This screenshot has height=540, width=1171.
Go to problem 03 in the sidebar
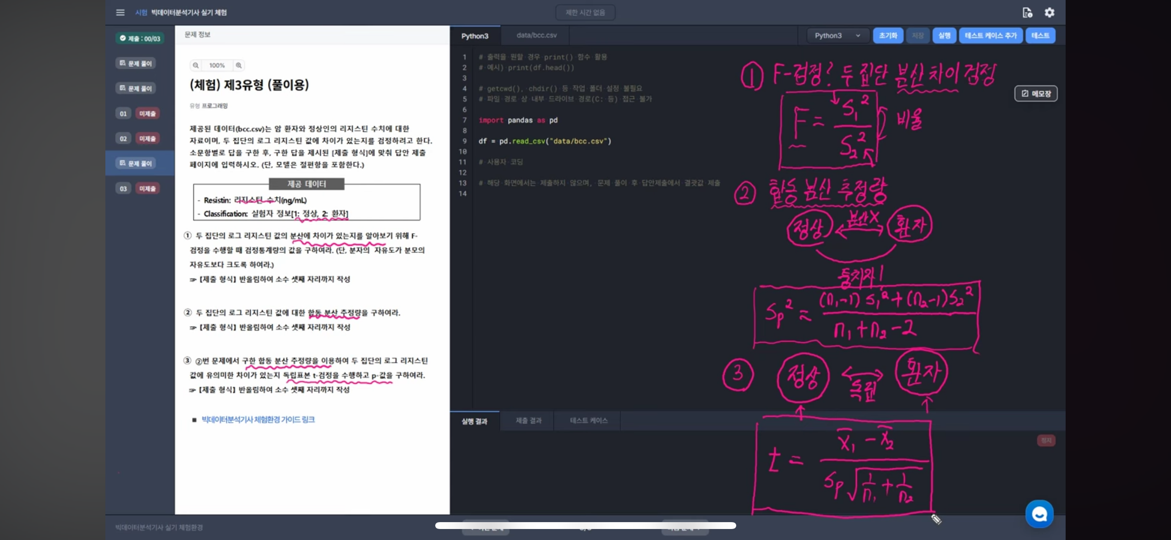pos(123,188)
